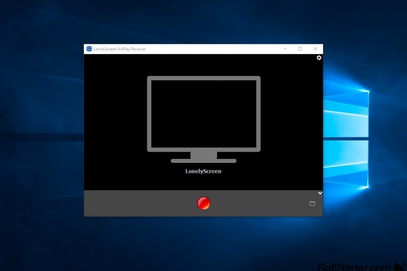Screen dimensions: 407x271
Task: Click the LonelyScreen receiver name label
Action: [203, 171]
